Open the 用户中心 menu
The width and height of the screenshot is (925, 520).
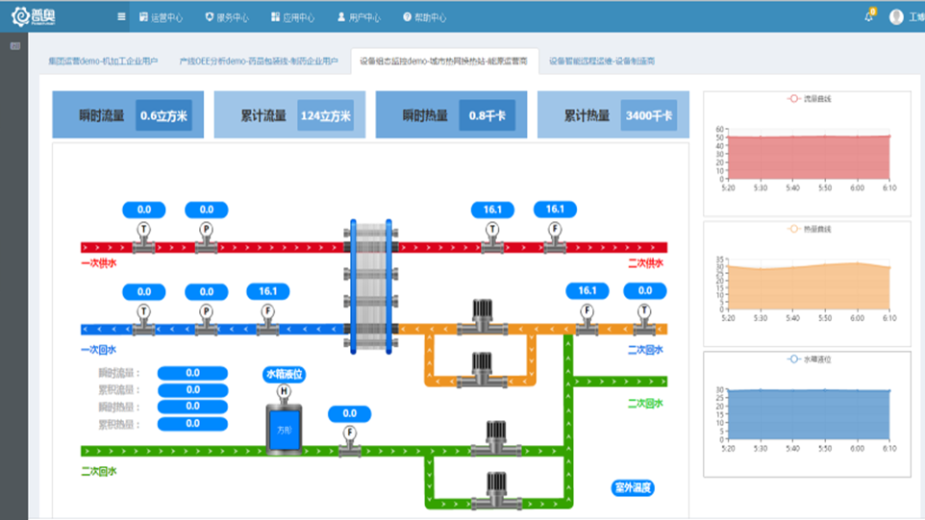pos(359,17)
